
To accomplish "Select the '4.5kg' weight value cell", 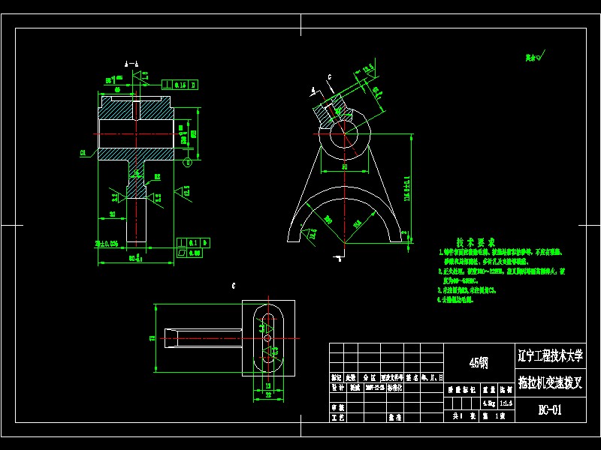I will coord(489,403).
